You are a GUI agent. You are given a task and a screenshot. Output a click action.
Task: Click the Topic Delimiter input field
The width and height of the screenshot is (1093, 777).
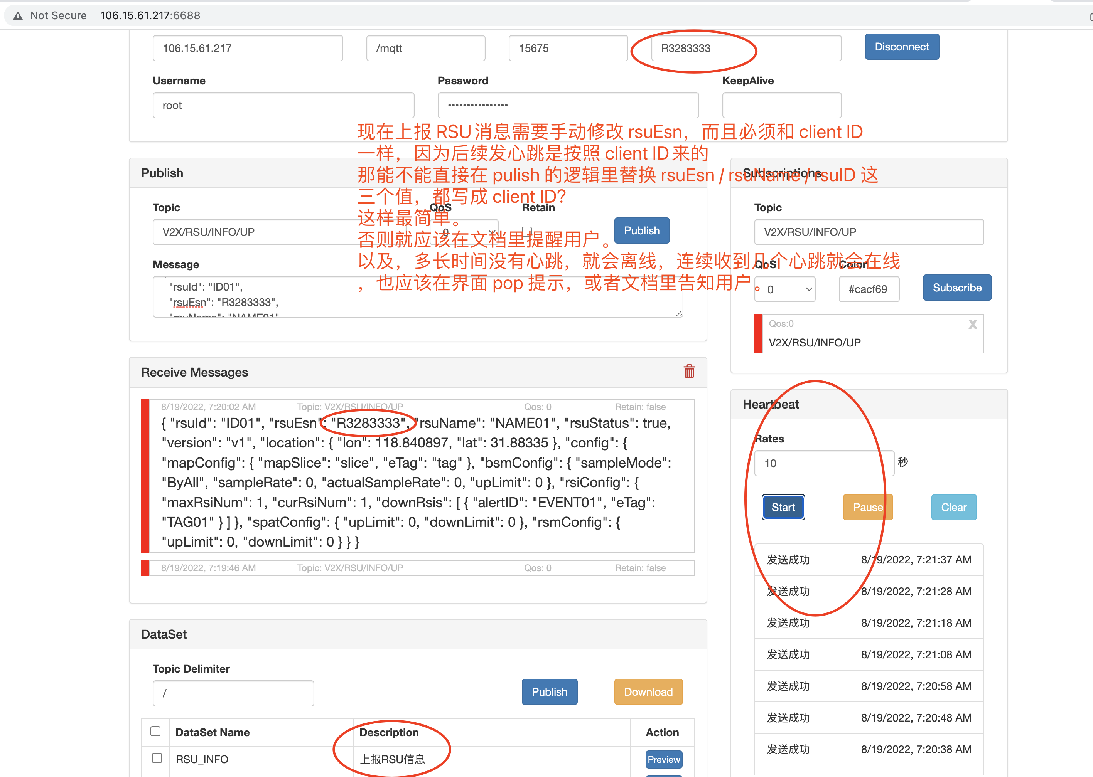coord(233,693)
